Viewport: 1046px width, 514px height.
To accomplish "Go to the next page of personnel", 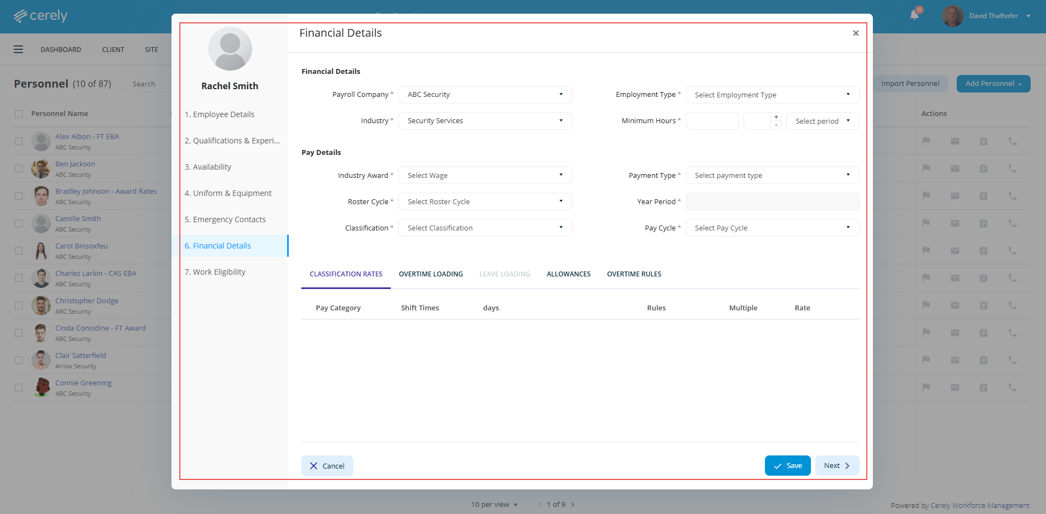I will pyautogui.click(x=573, y=505).
